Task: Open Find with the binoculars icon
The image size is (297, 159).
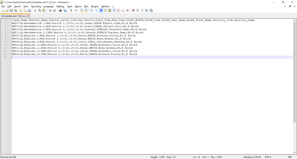Action: click(x=60, y=11)
